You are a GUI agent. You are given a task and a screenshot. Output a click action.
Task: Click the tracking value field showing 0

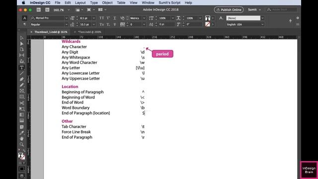136,24
